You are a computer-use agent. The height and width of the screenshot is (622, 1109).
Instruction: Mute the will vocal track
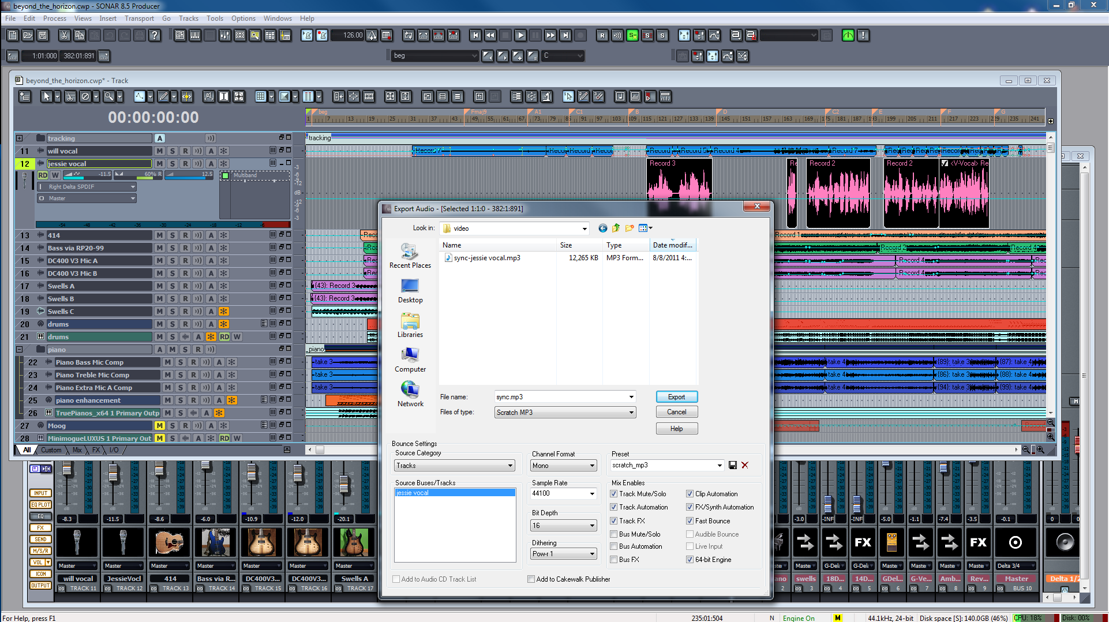pyautogui.click(x=160, y=151)
